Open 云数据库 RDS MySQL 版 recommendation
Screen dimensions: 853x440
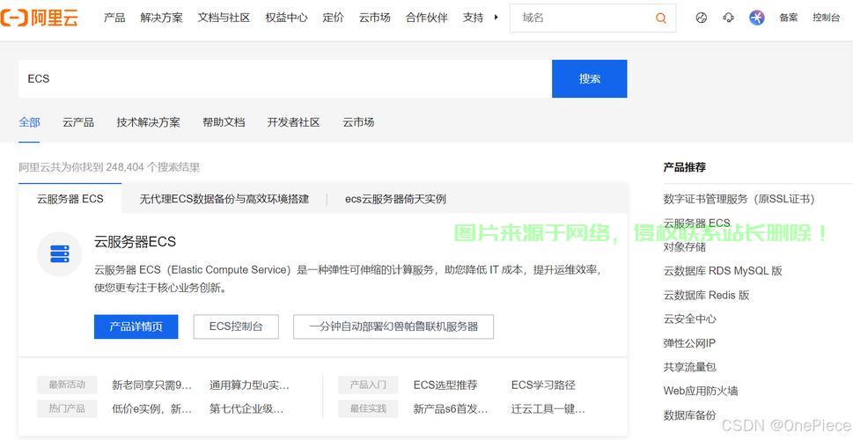723,271
